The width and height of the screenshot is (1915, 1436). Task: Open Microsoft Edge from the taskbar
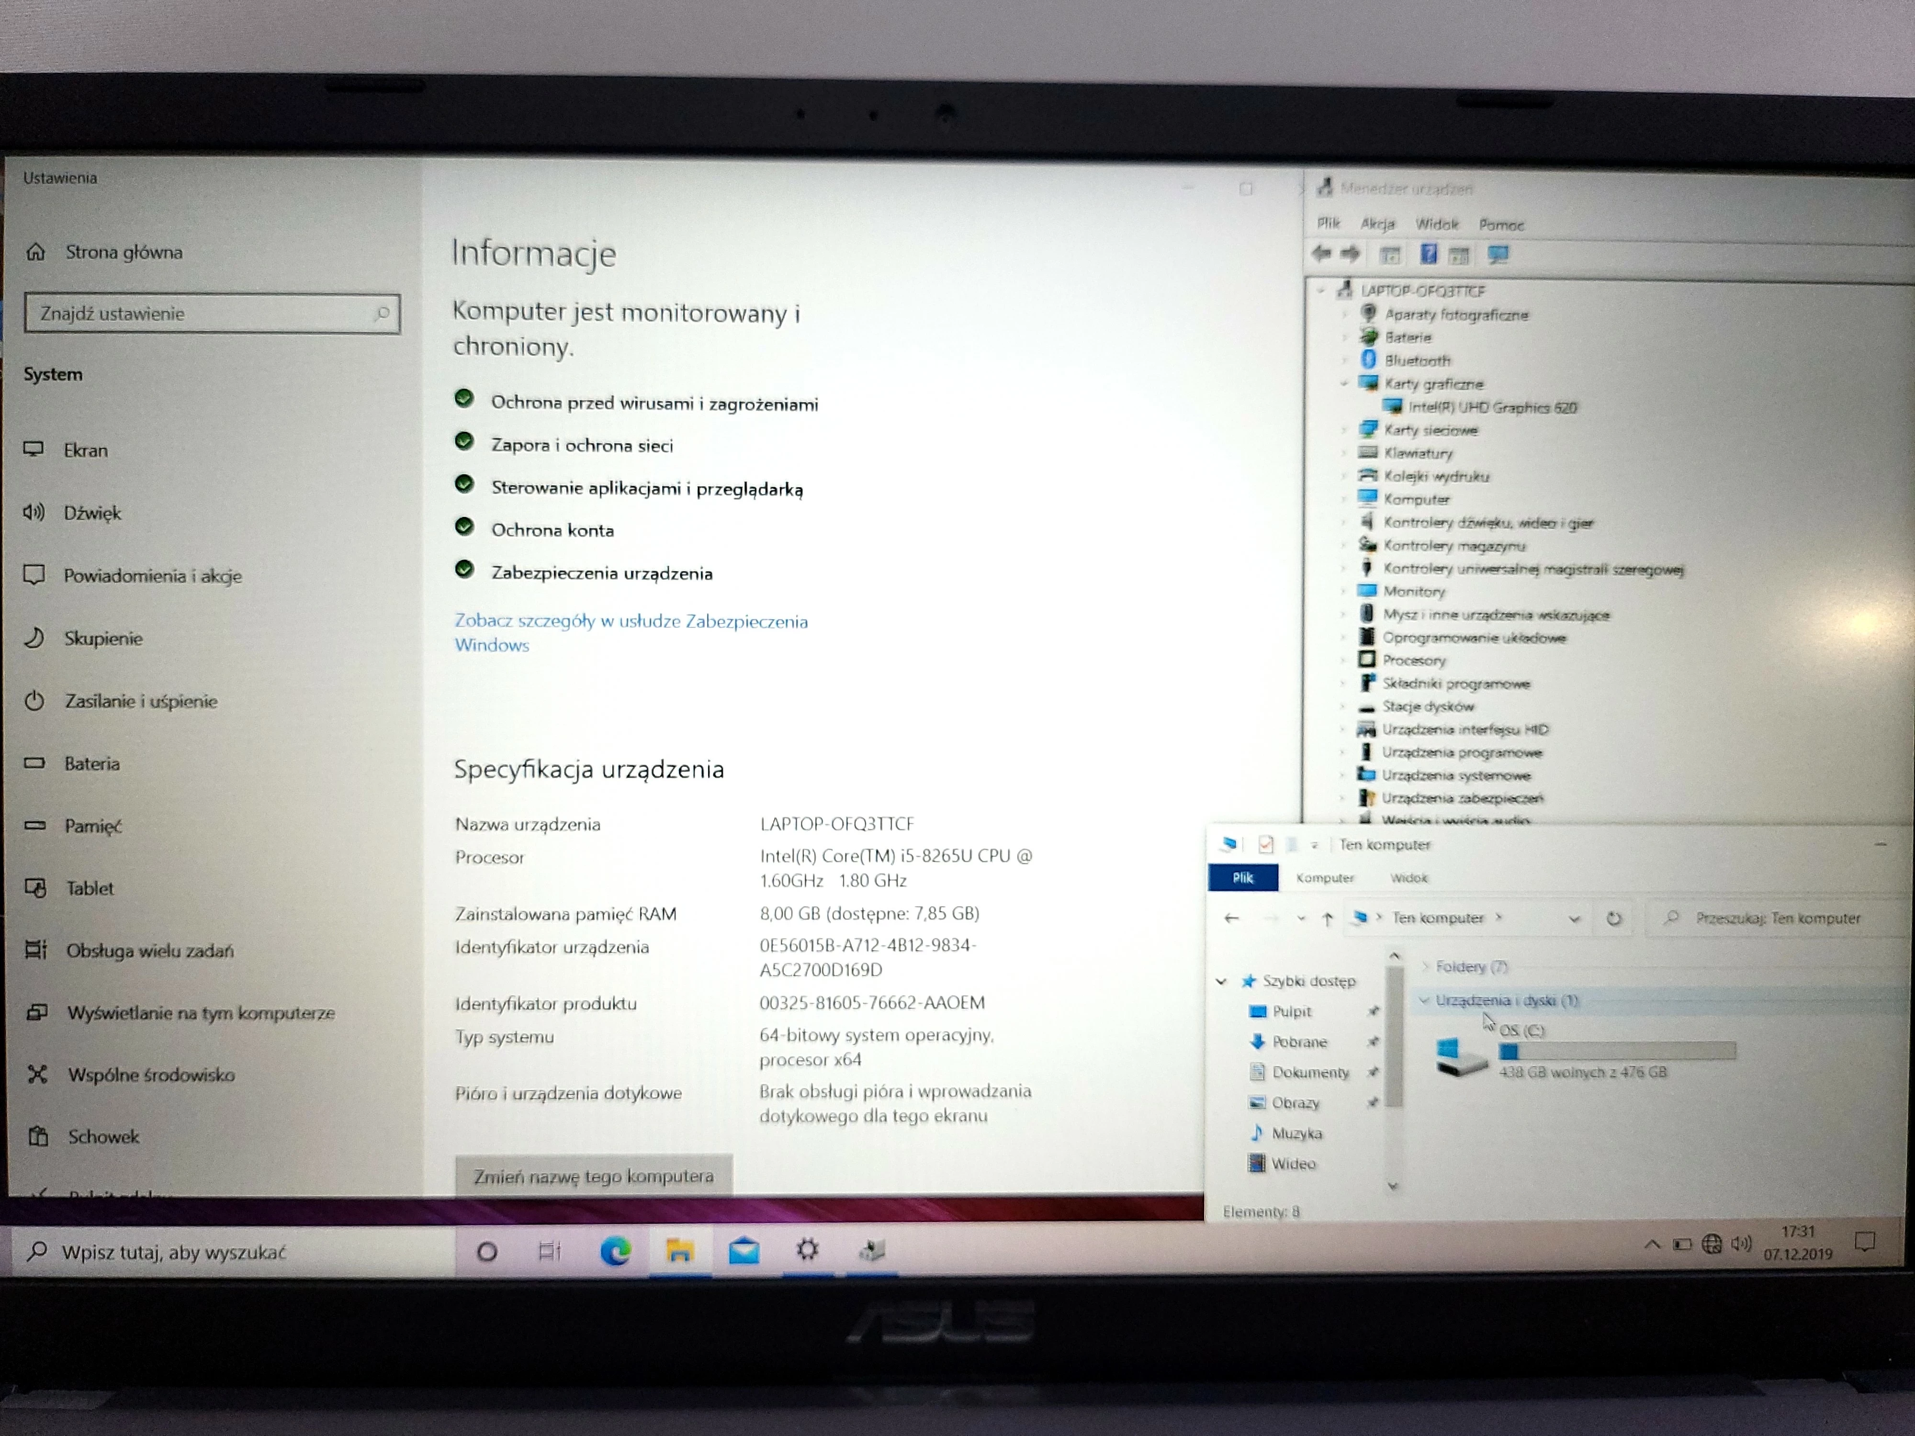[615, 1251]
